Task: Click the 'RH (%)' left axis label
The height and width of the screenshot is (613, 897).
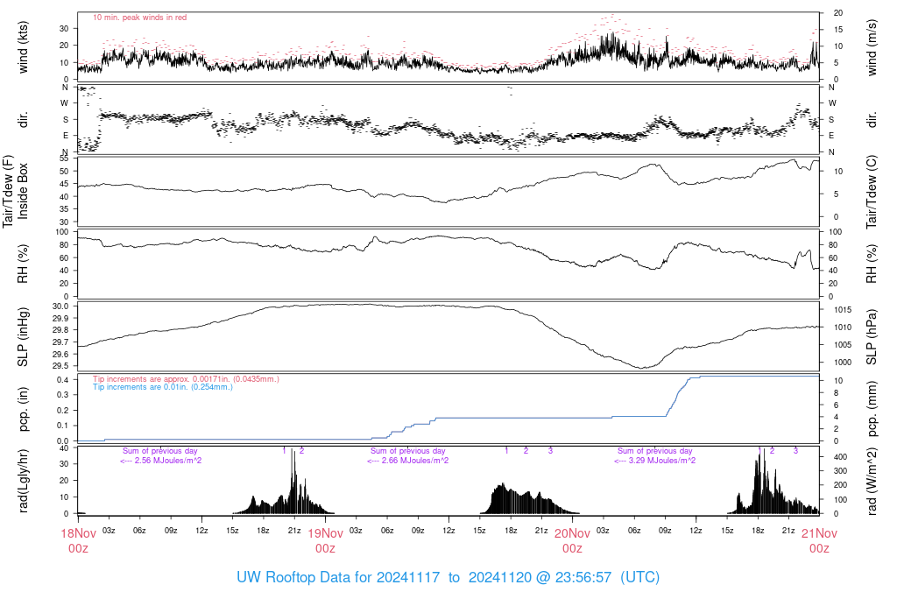Action: [x=23, y=264]
